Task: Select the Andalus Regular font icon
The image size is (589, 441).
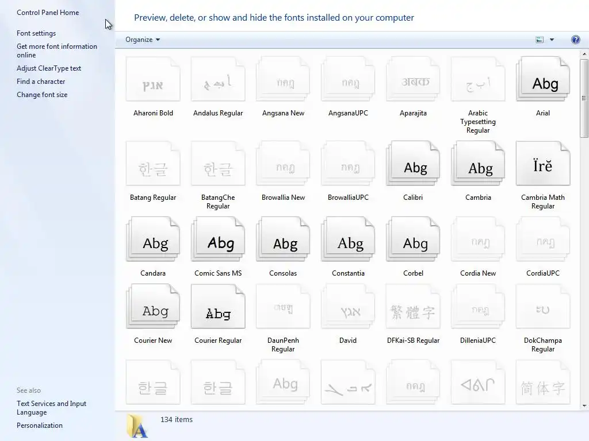Action: (x=218, y=79)
